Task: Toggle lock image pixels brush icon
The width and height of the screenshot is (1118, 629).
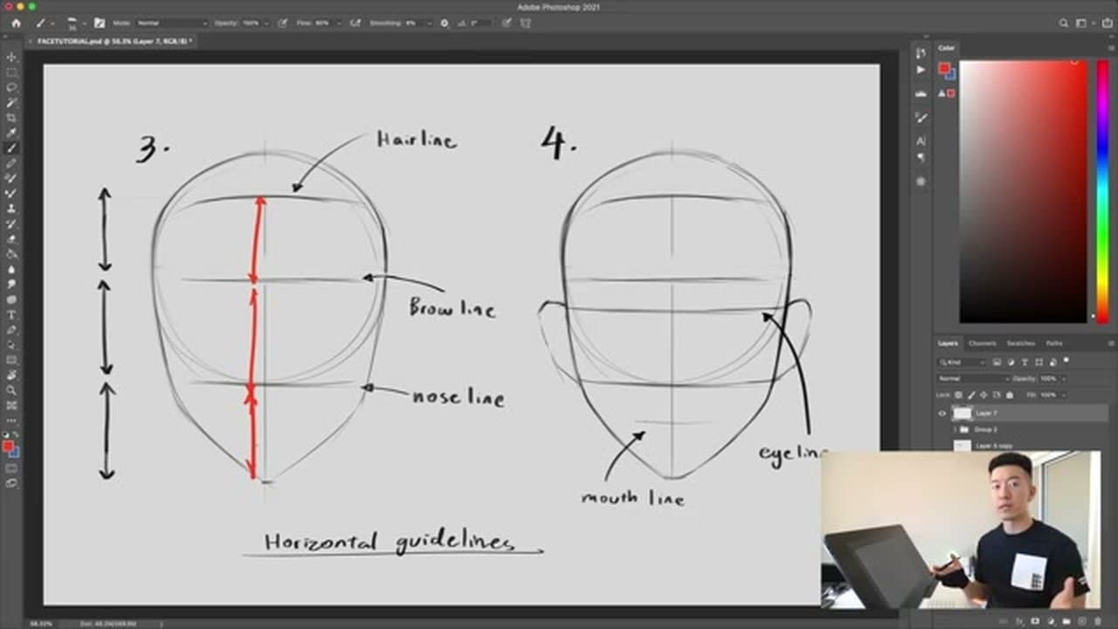Action: (971, 395)
